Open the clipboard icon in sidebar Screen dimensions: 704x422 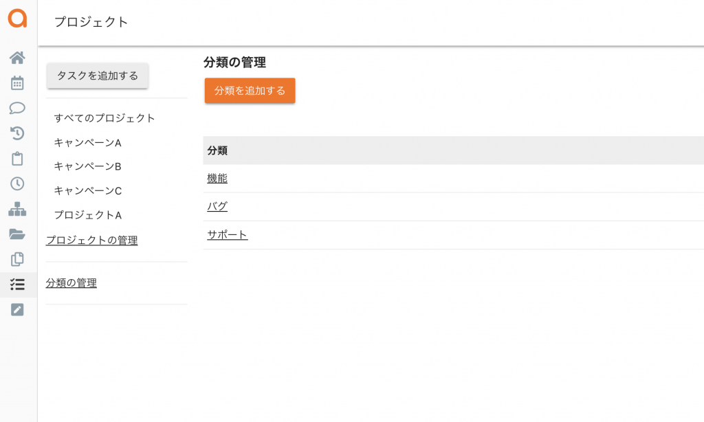(17, 159)
